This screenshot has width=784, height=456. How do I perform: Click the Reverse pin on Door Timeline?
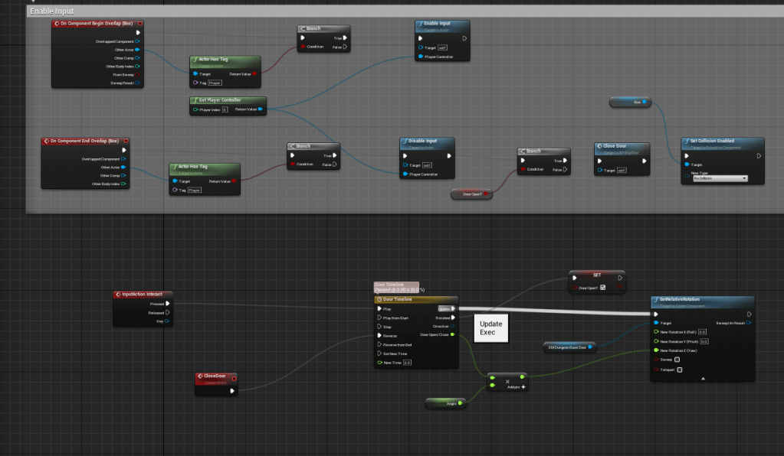point(379,335)
